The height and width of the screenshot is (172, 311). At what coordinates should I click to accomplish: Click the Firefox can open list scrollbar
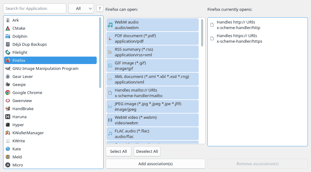click(x=202, y=33)
